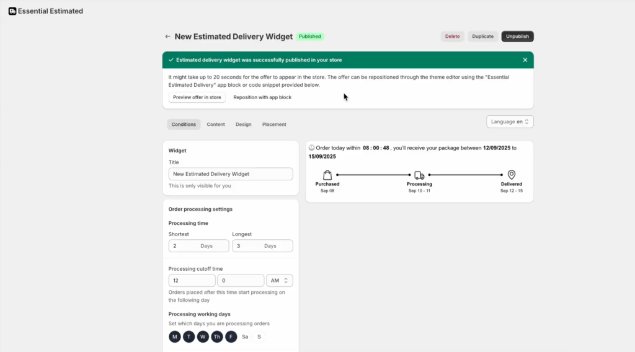
Task: Click Reposition with app block link
Action: tap(262, 97)
